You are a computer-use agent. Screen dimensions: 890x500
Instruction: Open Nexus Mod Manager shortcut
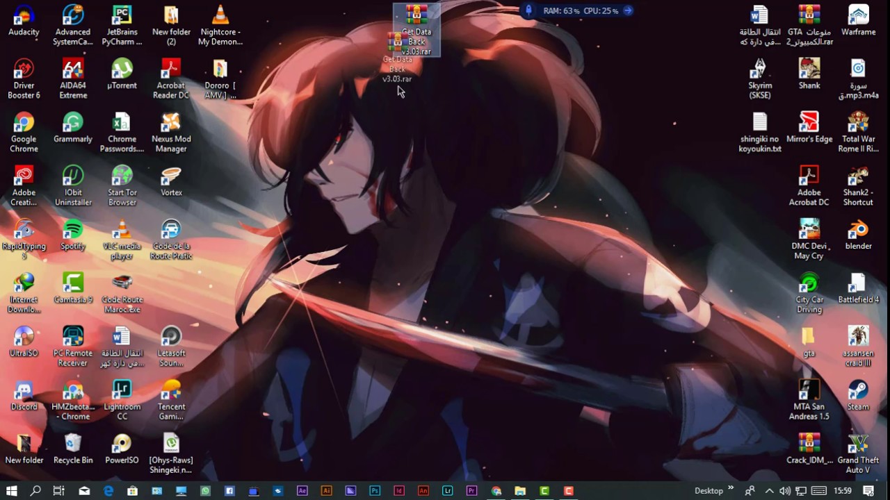[171, 133]
